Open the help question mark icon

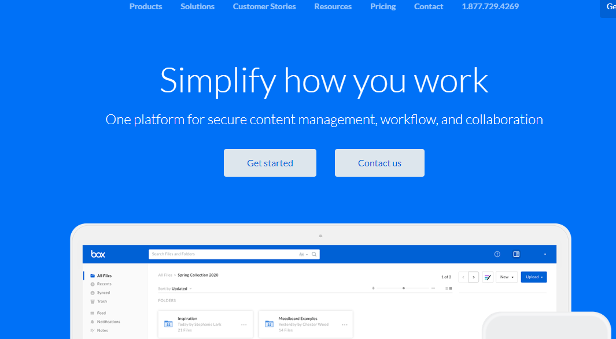point(497,254)
